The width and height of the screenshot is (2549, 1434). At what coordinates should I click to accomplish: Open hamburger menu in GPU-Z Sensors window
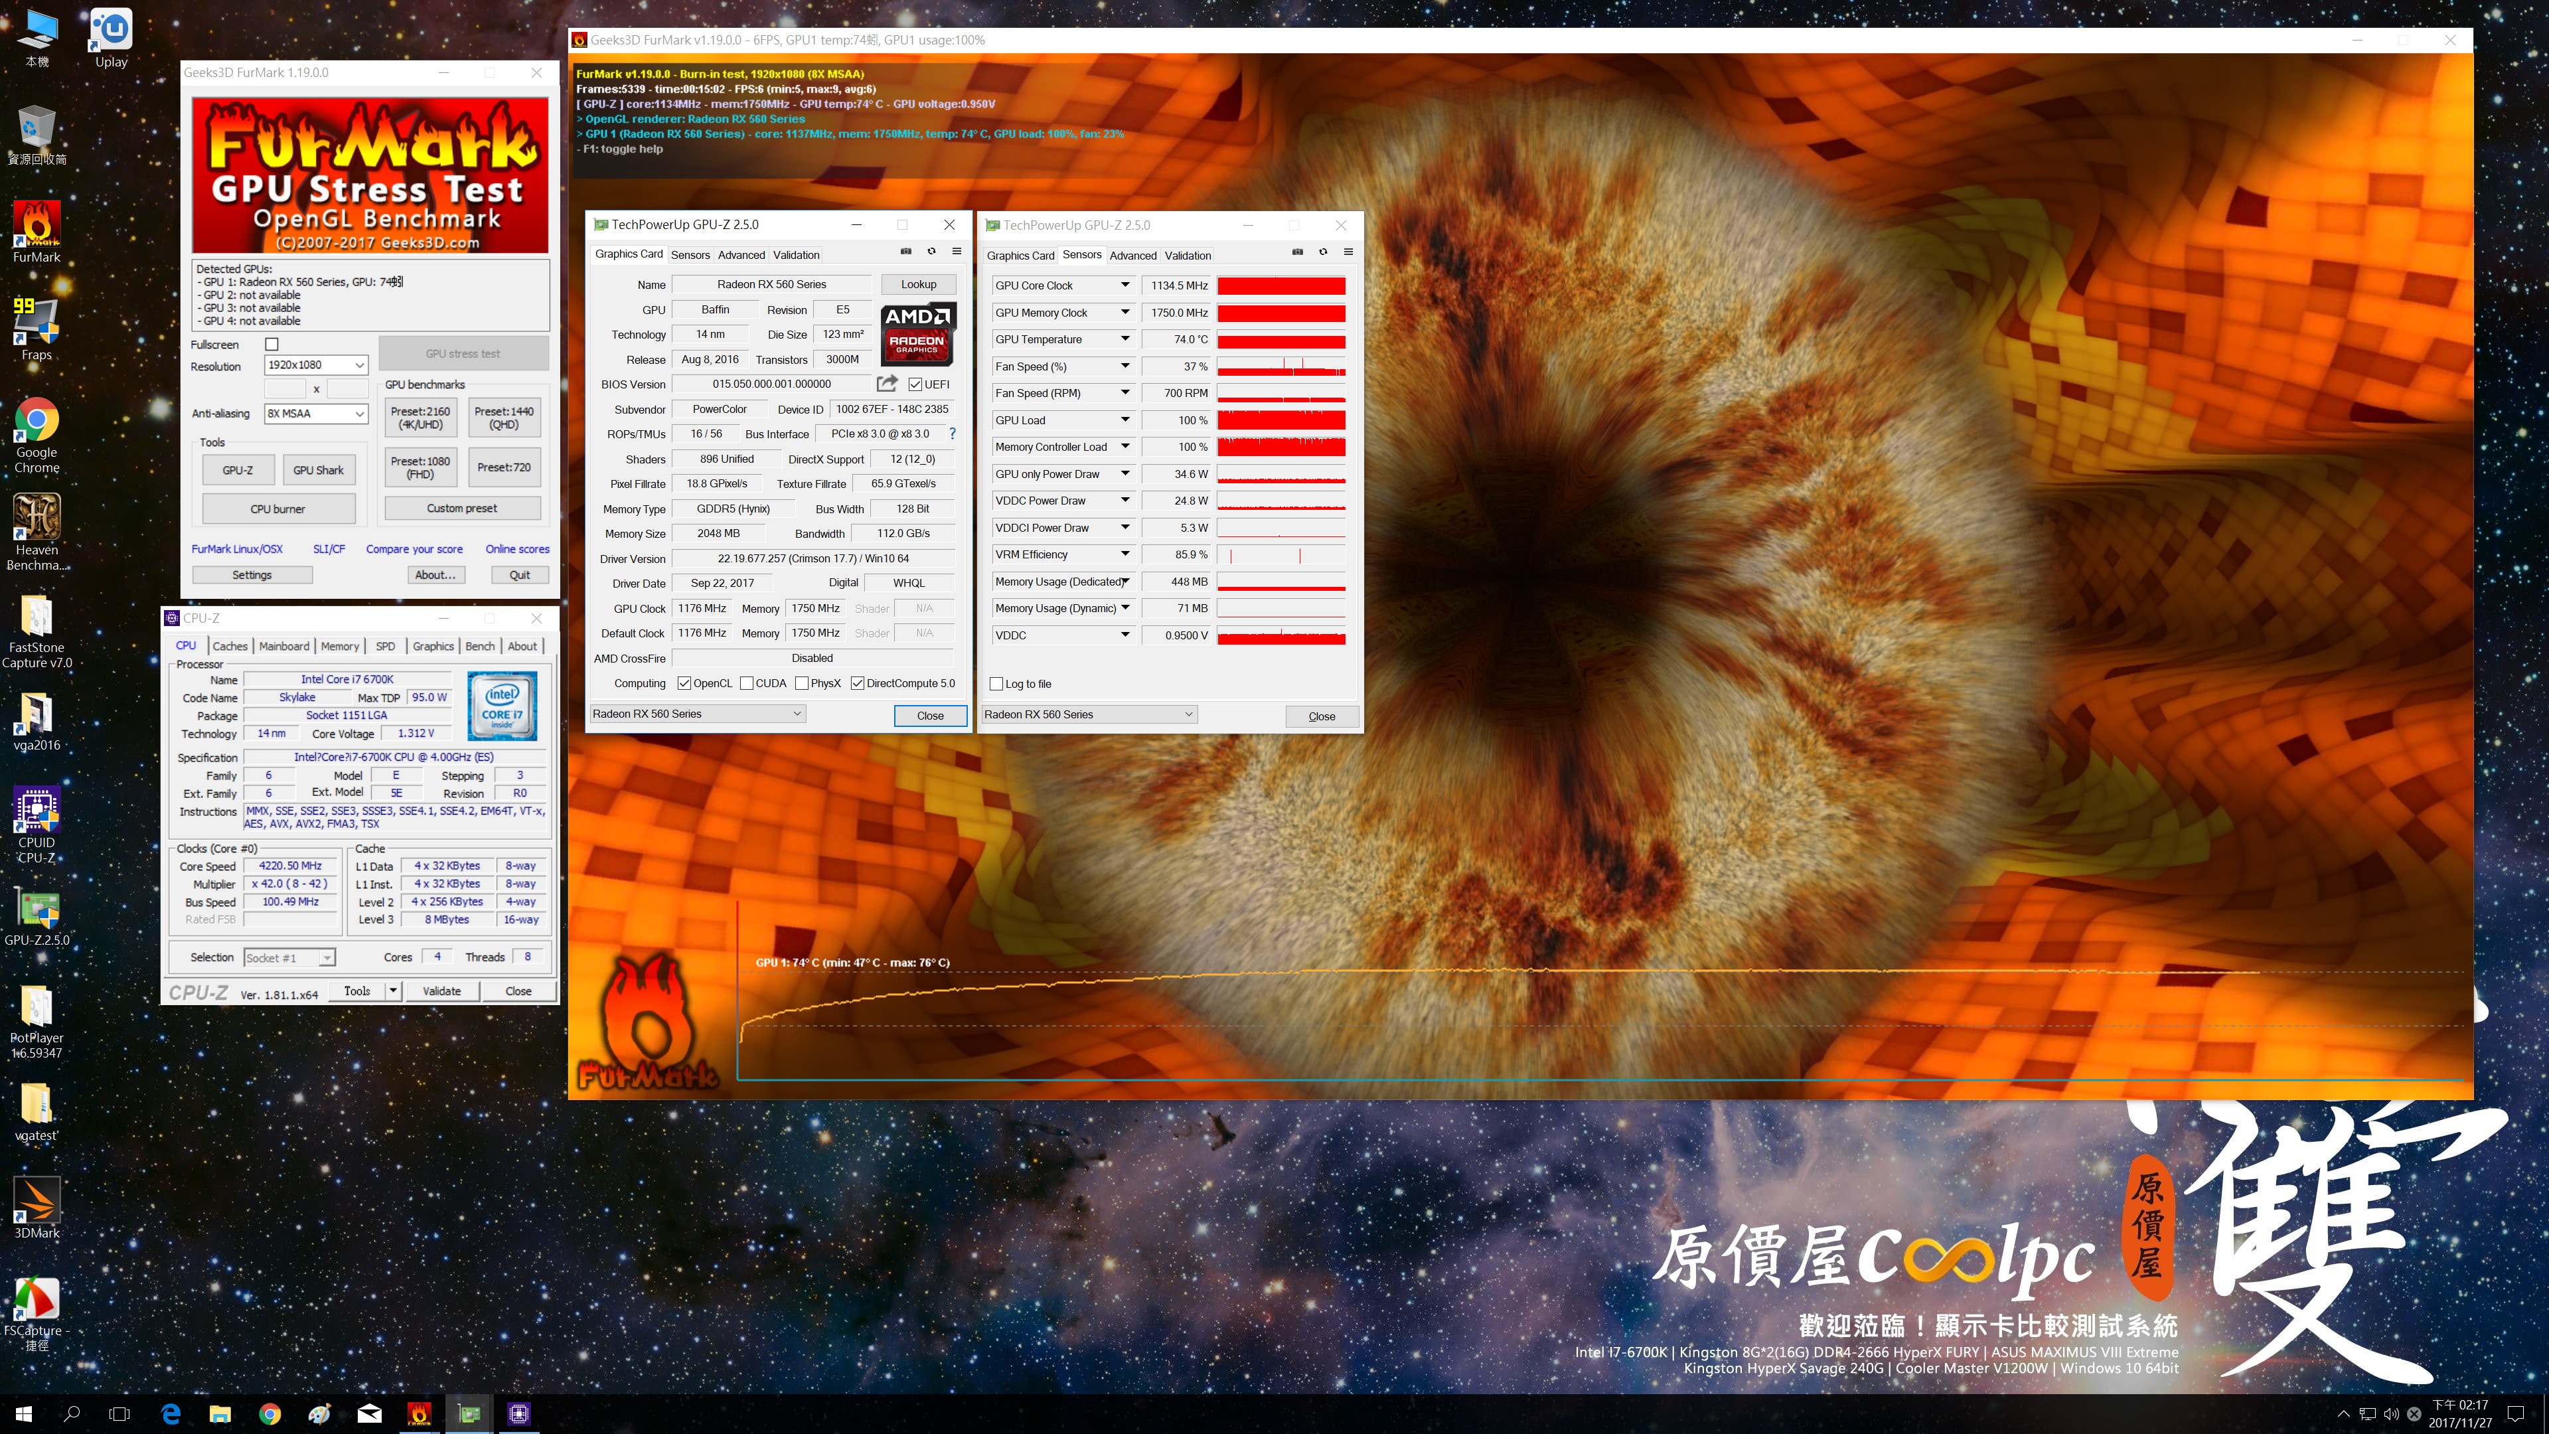[x=1348, y=252]
